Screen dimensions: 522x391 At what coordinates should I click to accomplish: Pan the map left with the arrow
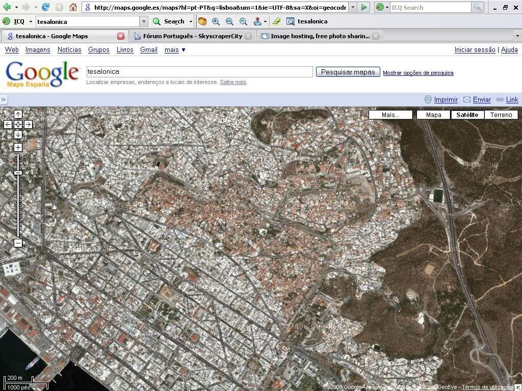[x=8, y=124]
